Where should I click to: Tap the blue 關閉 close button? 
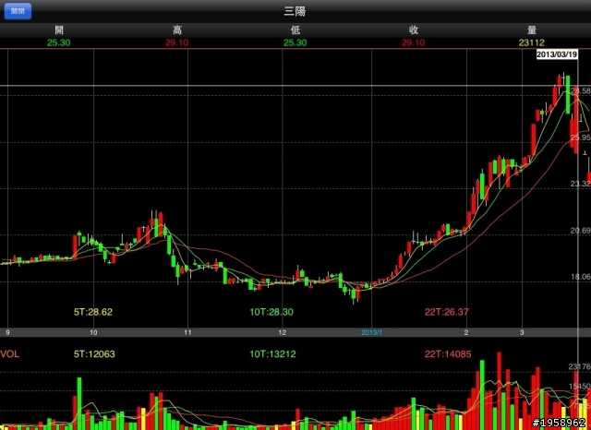coord(18,11)
